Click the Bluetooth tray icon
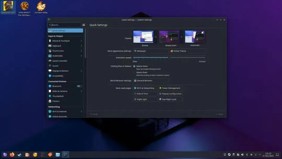 coord(247,155)
